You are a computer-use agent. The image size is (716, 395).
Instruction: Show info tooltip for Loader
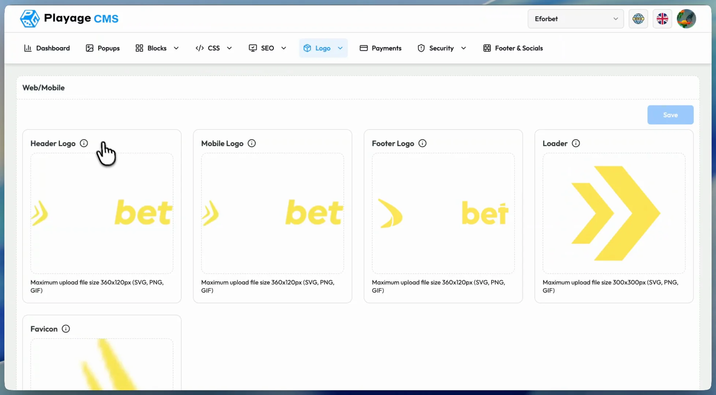click(x=576, y=143)
